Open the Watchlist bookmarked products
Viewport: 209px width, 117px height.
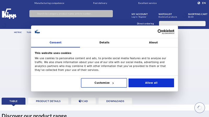(x=167, y=15)
